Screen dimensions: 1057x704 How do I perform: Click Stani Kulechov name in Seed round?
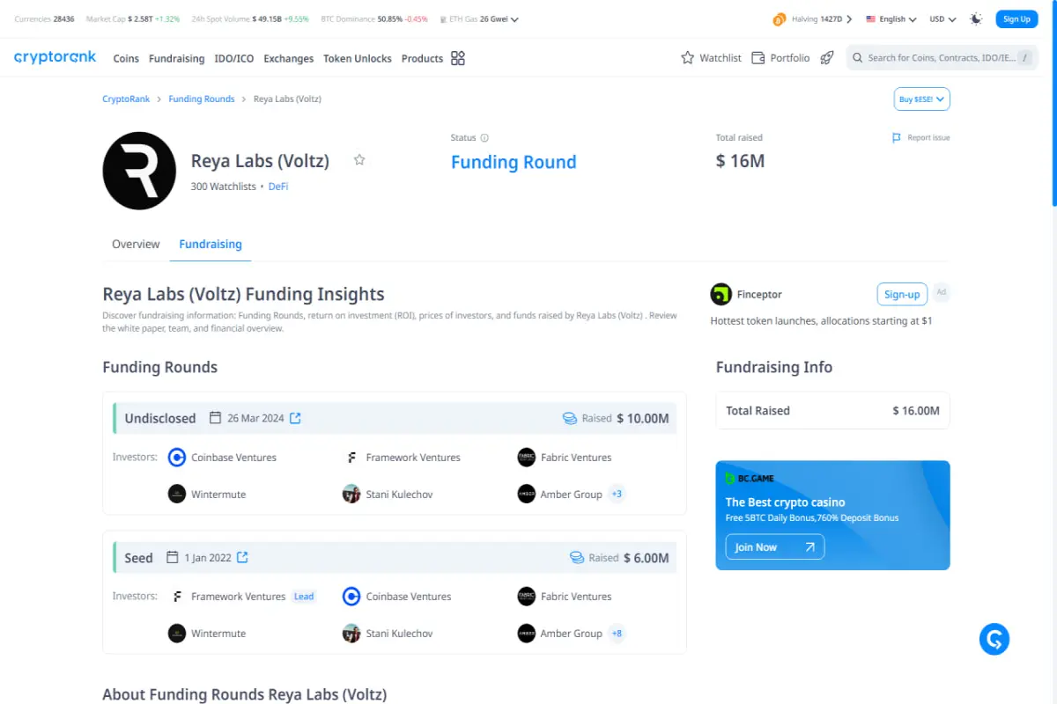click(399, 633)
